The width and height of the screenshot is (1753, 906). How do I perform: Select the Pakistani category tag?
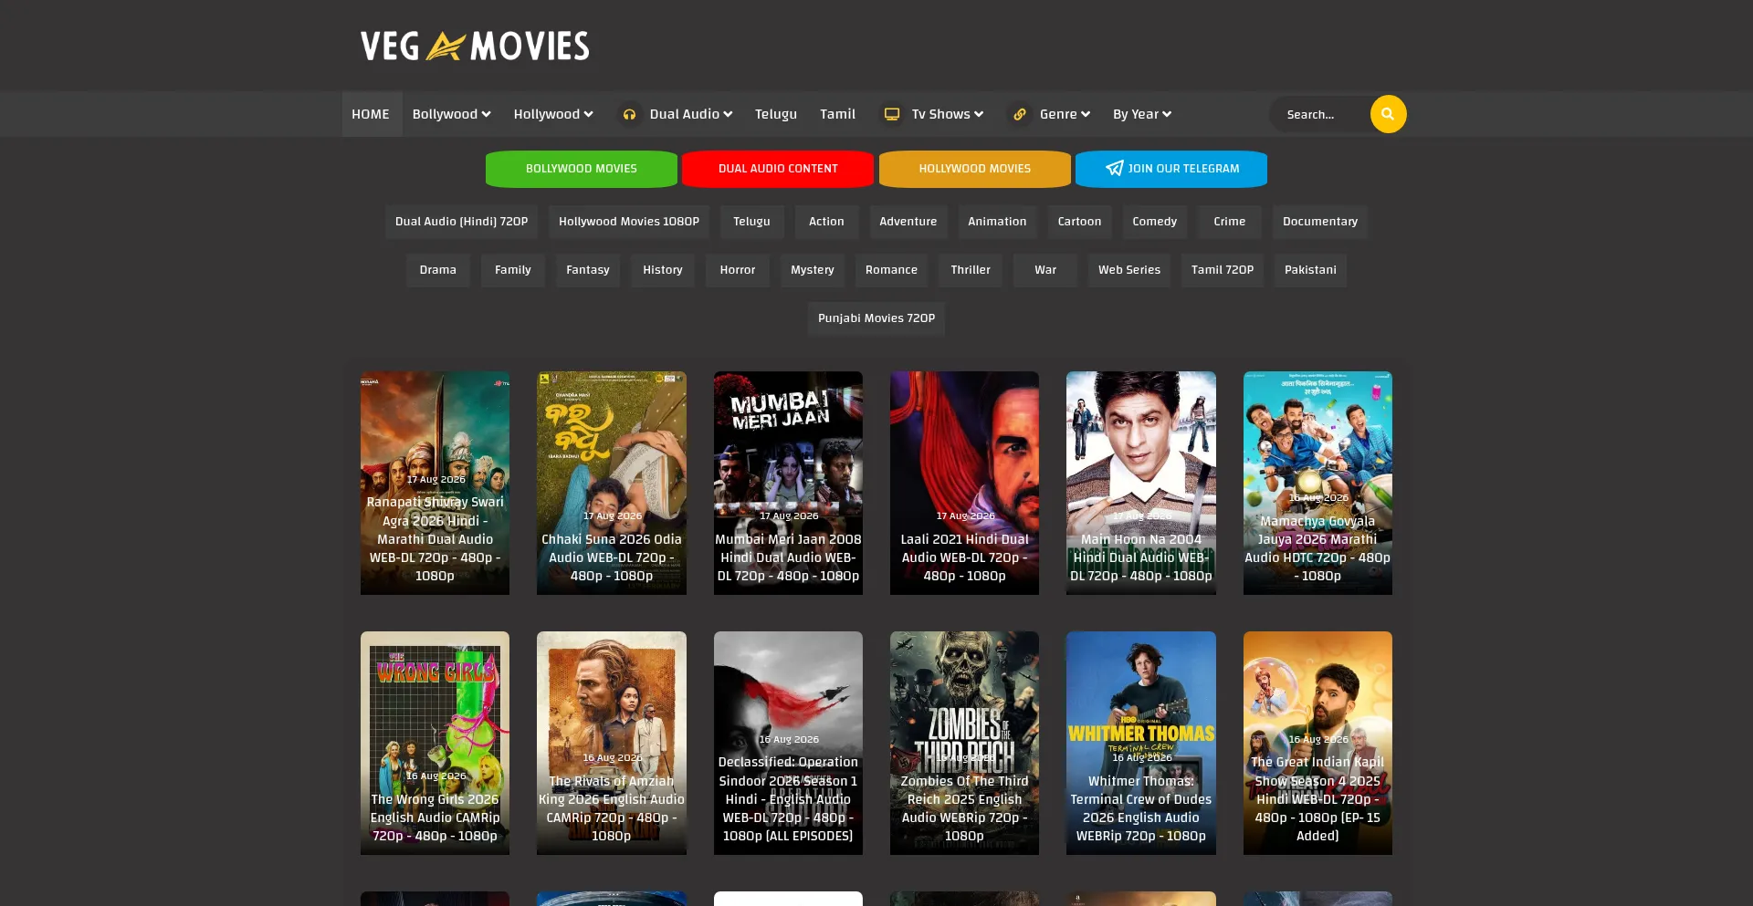[1310, 270]
